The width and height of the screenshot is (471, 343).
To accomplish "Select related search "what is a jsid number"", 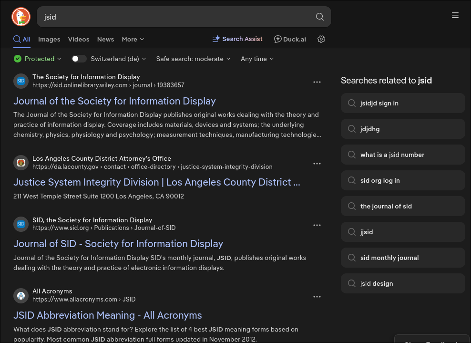I will click(x=392, y=155).
